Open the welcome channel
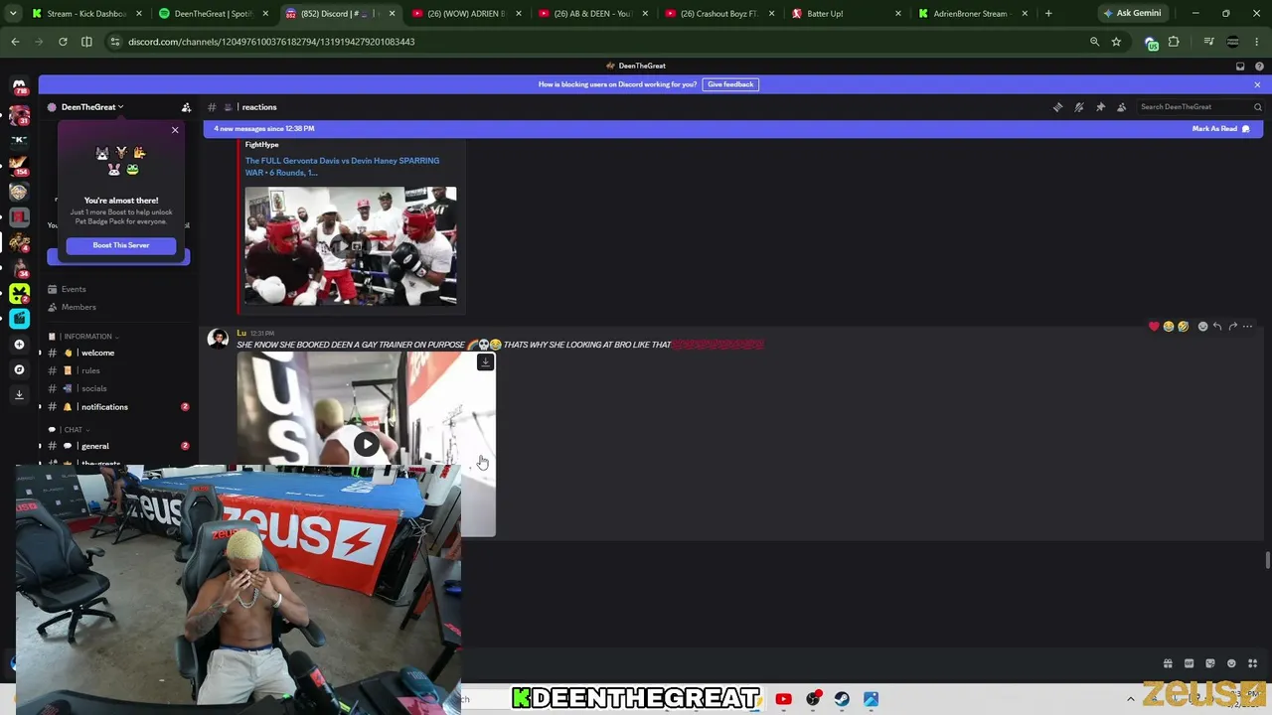1272x715 pixels. (x=119, y=354)
